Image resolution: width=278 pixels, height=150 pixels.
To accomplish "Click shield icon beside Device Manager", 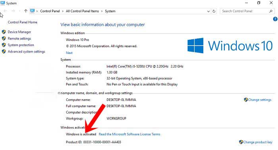I will pyautogui.click(x=4, y=32).
